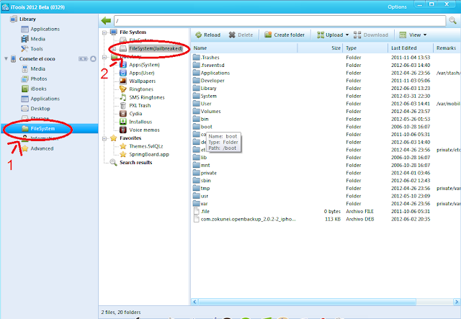Click the search magnifier icon beside path bar
This screenshot has height=319, width=461.
click(x=453, y=20)
